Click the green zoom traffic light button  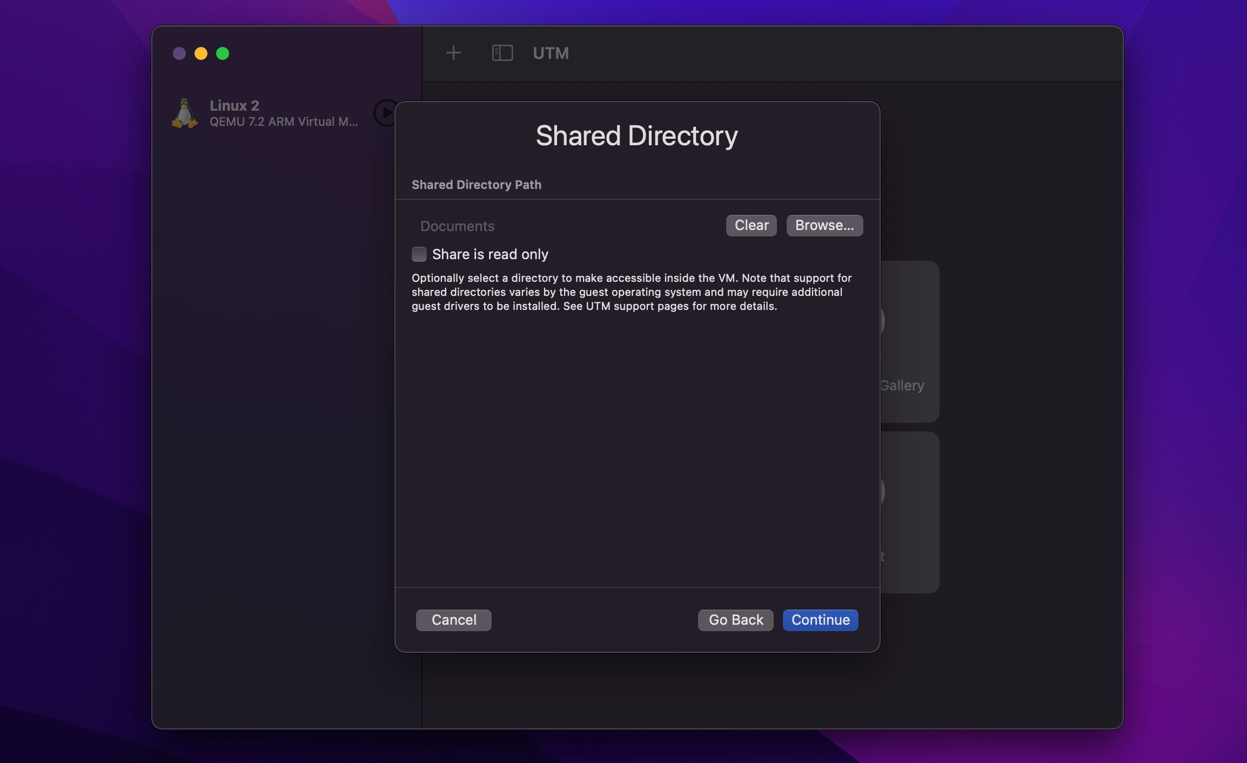[223, 53]
